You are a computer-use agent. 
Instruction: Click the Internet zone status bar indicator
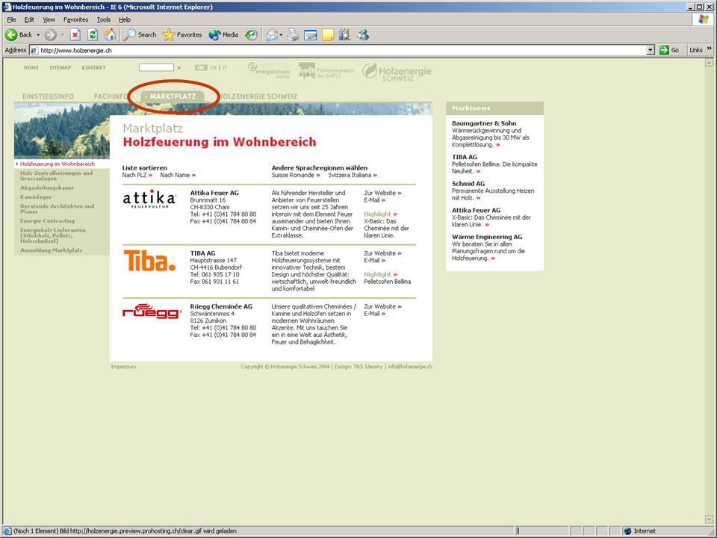640,531
